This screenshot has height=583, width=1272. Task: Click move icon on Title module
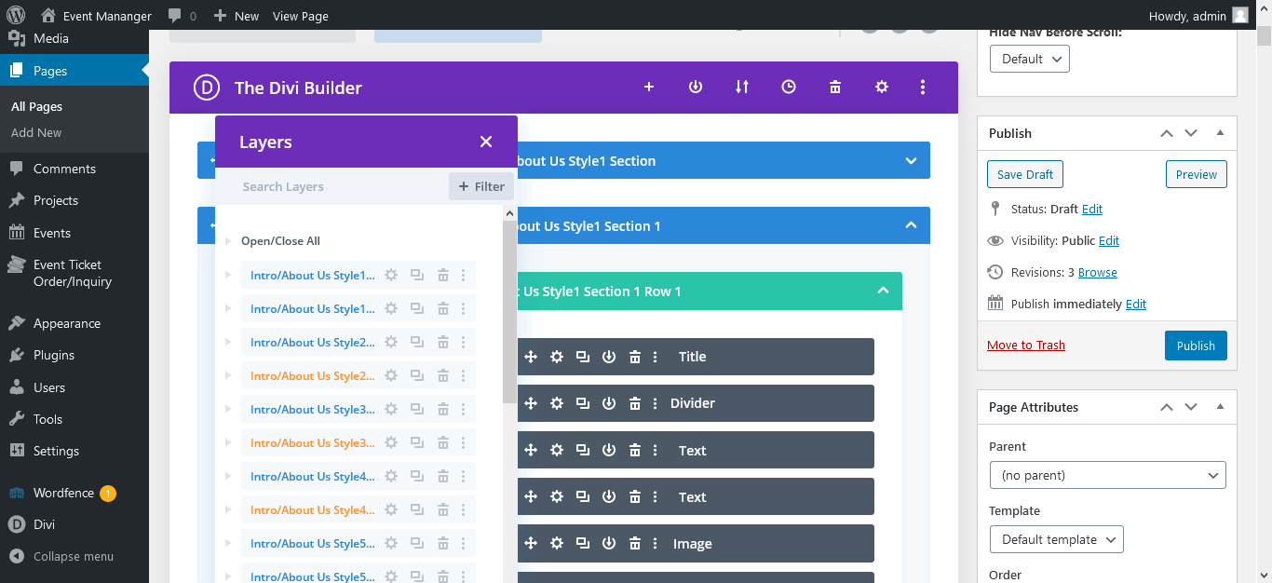tap(531, 357)
